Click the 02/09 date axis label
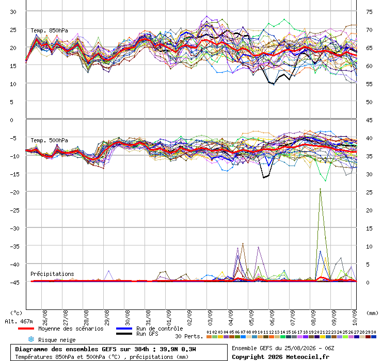The image size is (382, 361). (190, 318)
